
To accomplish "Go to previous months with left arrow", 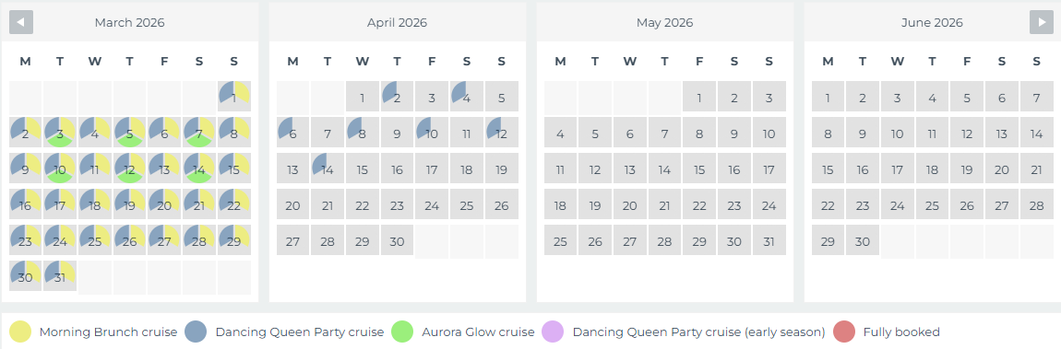I will tap(21, 22).
